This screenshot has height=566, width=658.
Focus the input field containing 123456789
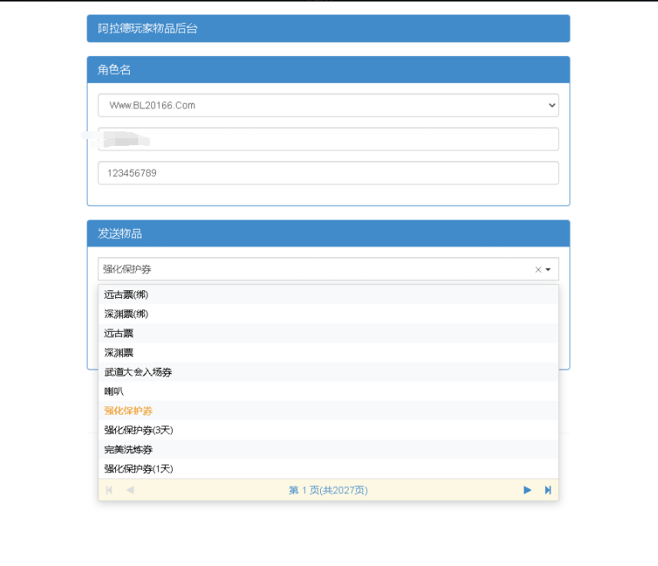point(328,174)
